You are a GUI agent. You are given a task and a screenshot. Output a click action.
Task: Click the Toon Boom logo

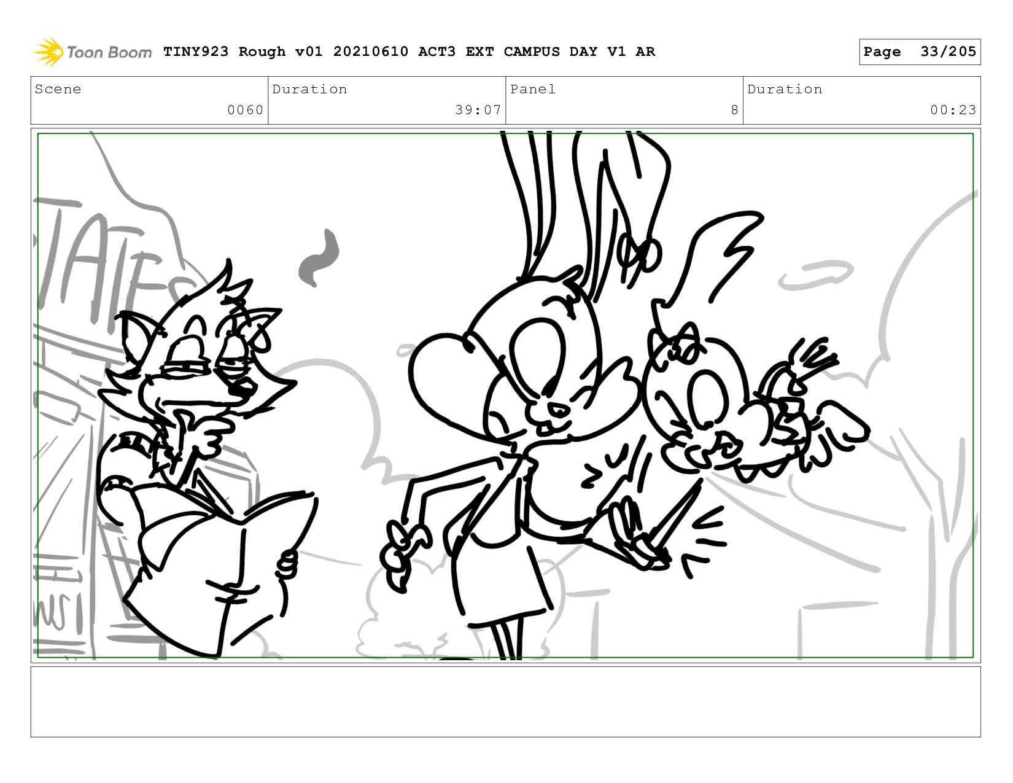92,52
